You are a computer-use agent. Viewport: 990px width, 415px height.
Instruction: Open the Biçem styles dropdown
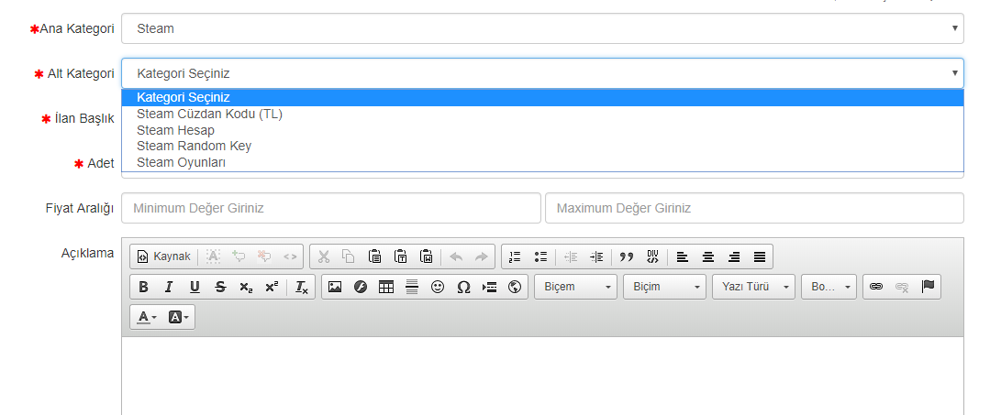point(576,287)
